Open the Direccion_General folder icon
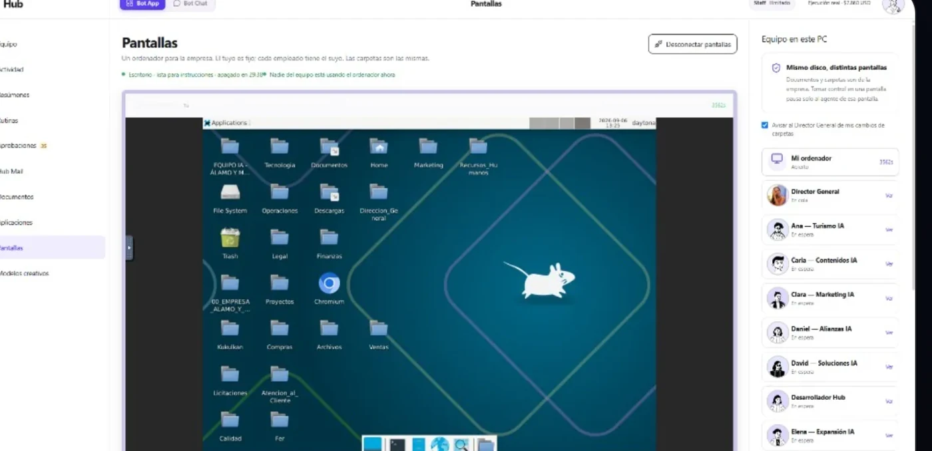The width and height of the screenshot is (932, 451). [x=379, y=193]
